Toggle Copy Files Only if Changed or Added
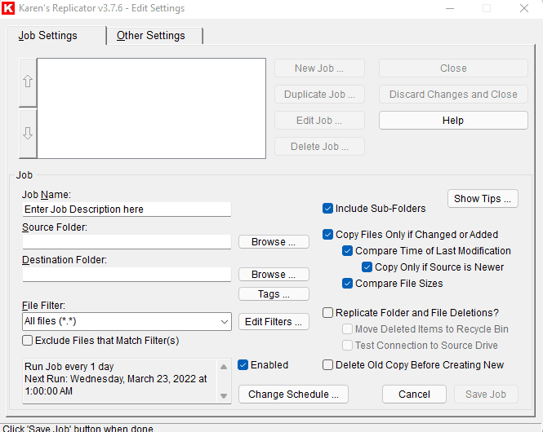This screenshot has height=432, width=543. (x=327, y=235)
